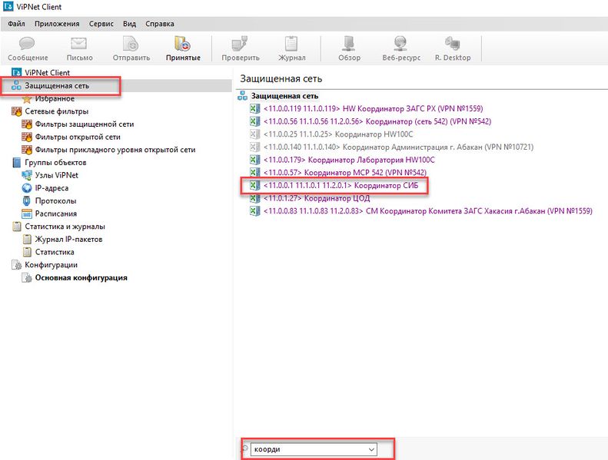608x460 pixels.
Task: Open the Принятые toolbar icon
Action: (183, 44)
